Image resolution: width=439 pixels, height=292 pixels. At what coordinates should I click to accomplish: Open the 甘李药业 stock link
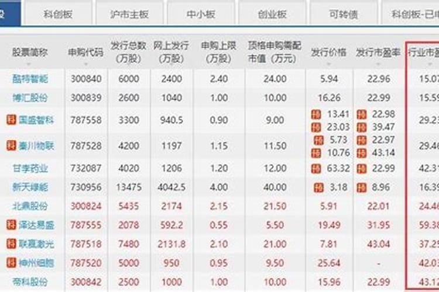point(30,168)
